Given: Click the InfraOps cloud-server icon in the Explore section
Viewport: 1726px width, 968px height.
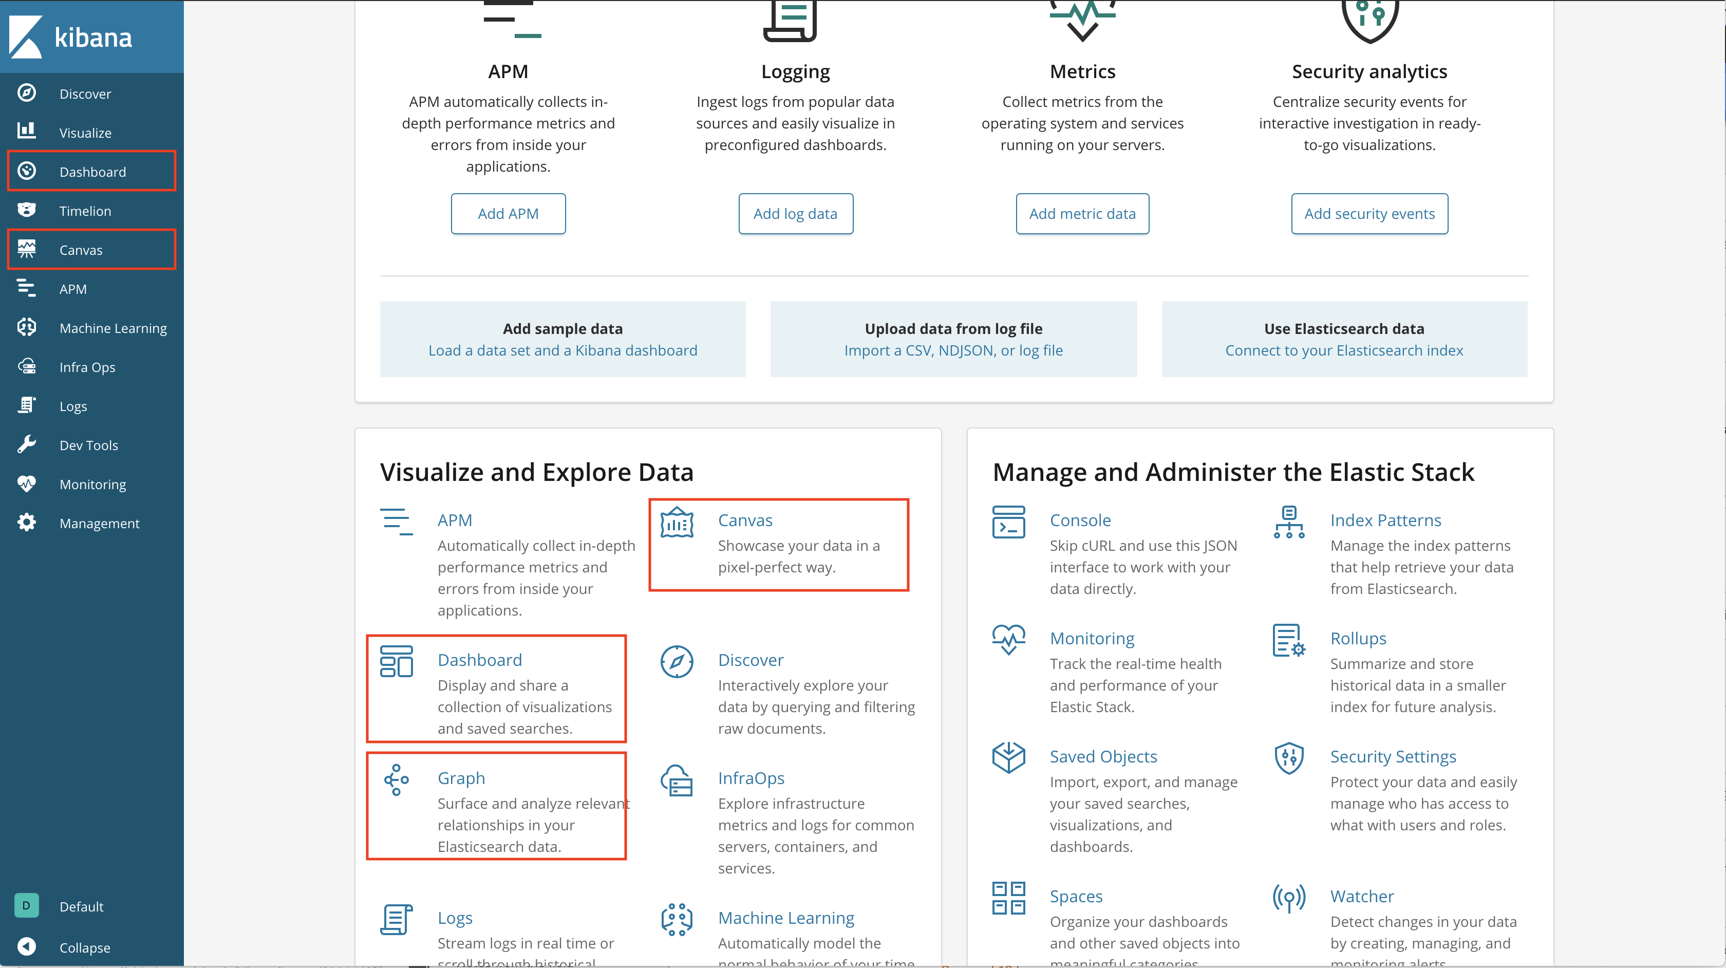Looking at the screenshot, I should click(x=677, y=781).
